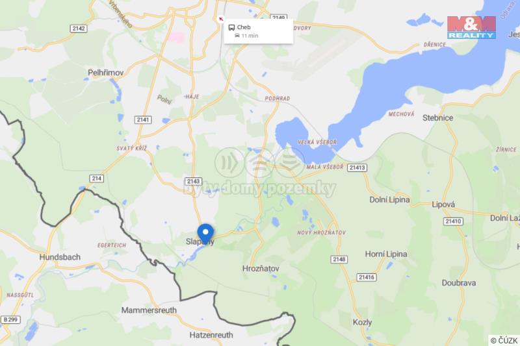Click the Stebnice place label
Screen dimensions: 520x346
tap(437, 118)
